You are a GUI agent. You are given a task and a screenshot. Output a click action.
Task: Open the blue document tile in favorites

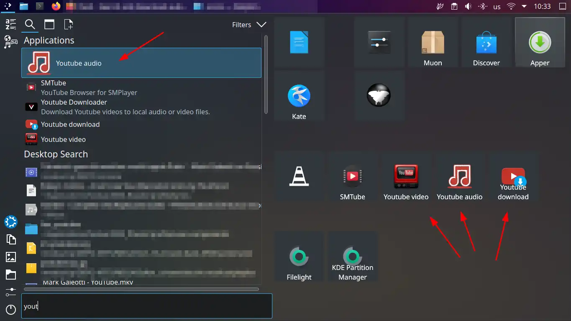[x=299, y=42]
